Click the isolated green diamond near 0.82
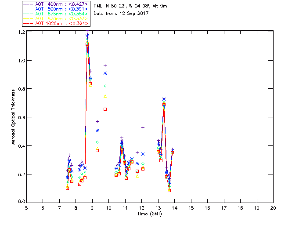 click(105, 86)
